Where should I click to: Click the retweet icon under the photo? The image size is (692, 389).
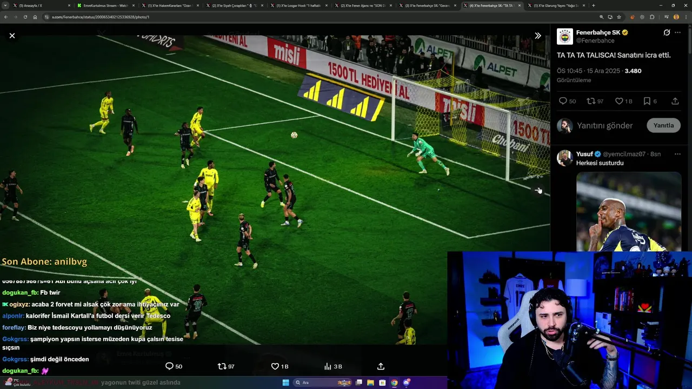coord(222,366)
